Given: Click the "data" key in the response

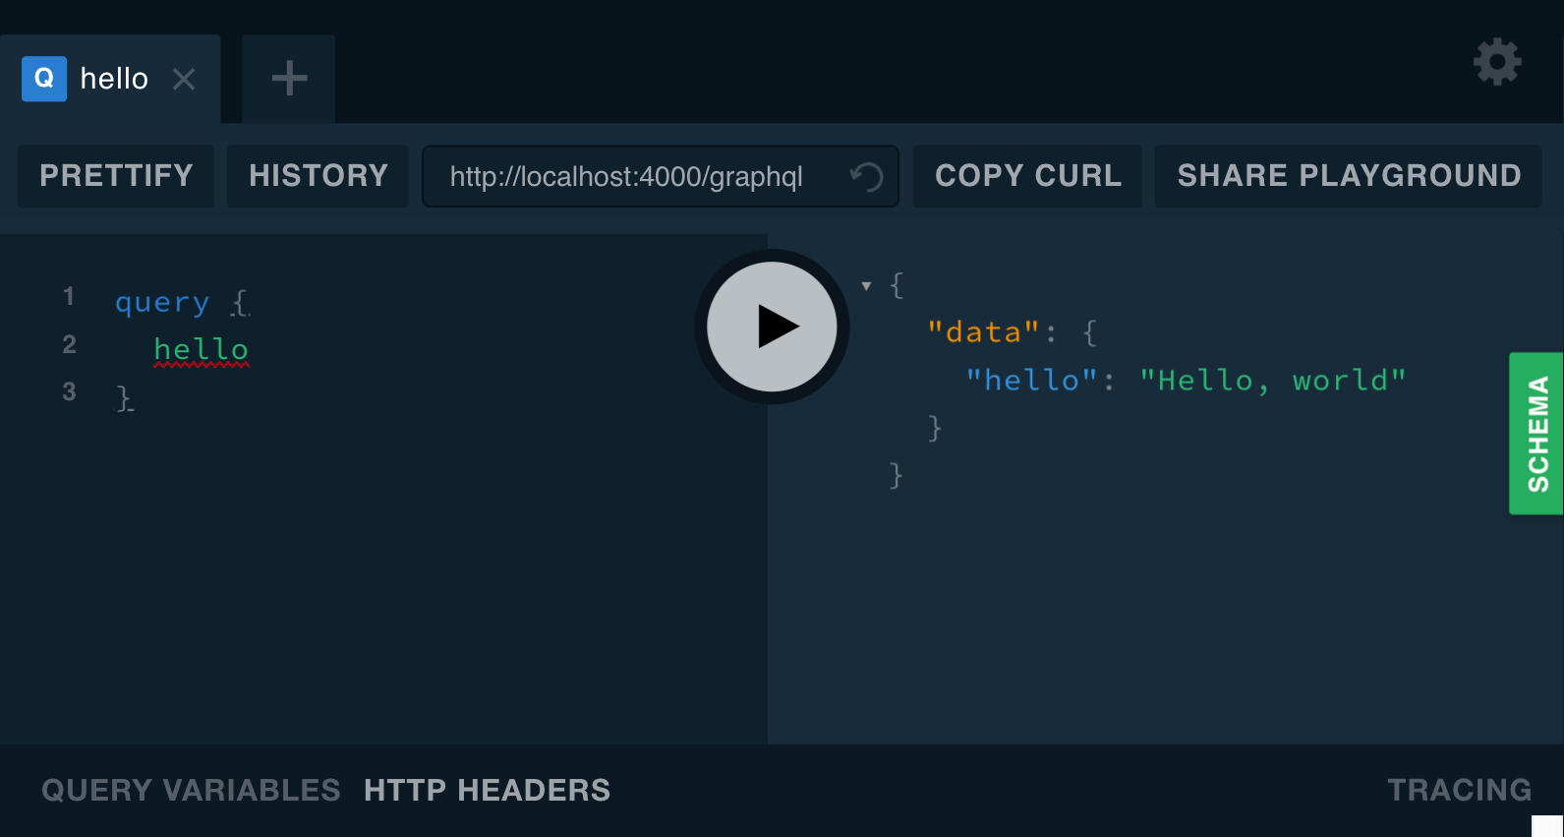Looking at the screenshot, I should [983, 332].
